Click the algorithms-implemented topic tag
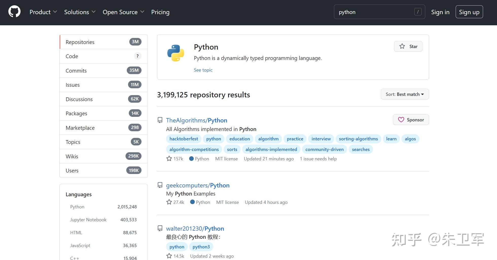This screenshot has width=497, height=260. [x=271, y=149]
